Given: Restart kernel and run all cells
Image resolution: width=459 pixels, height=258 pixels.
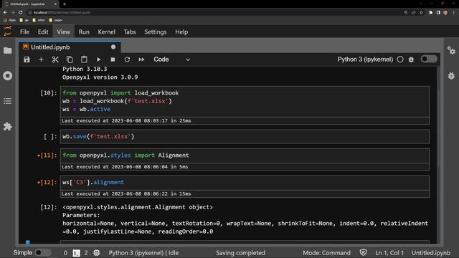Looking at the screenshot, I should (x=141, y=59).
